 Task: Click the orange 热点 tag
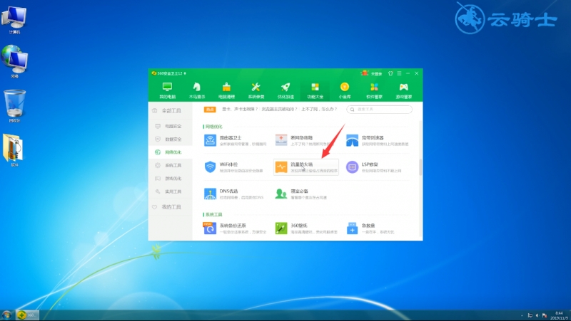[210, 110]
